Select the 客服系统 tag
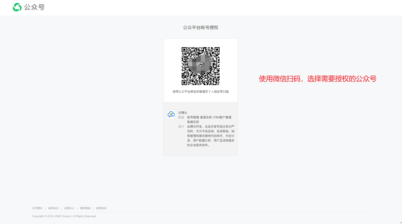The height and width of the screenshot is (224, 402). tap(206, 117)
